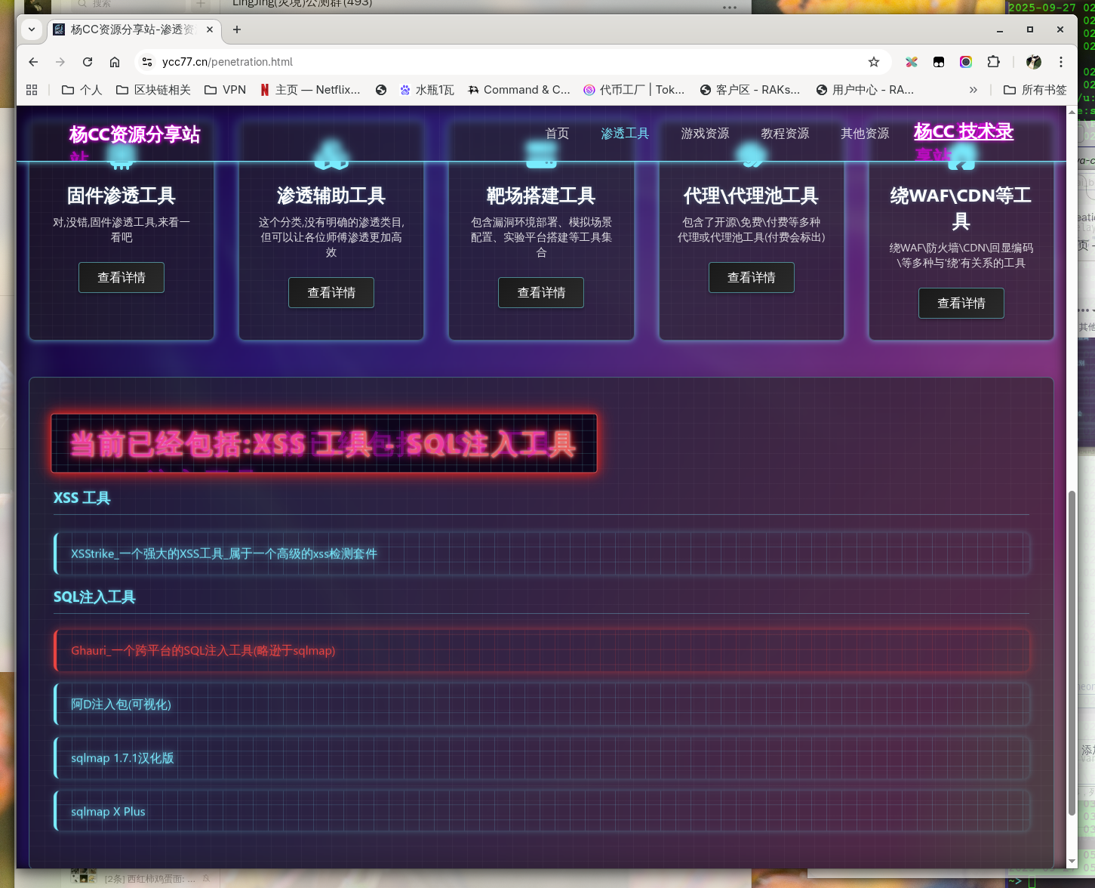Click the XSS 工具 section heading
The width and height of the screenshot is (1095, 888).
82,498
